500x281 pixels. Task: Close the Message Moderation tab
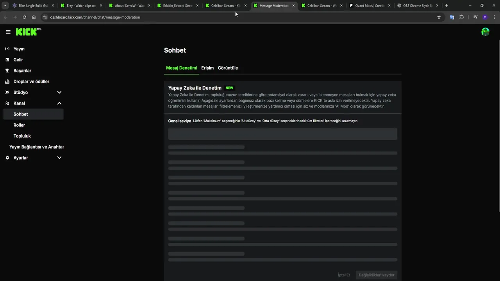point(293,5)
